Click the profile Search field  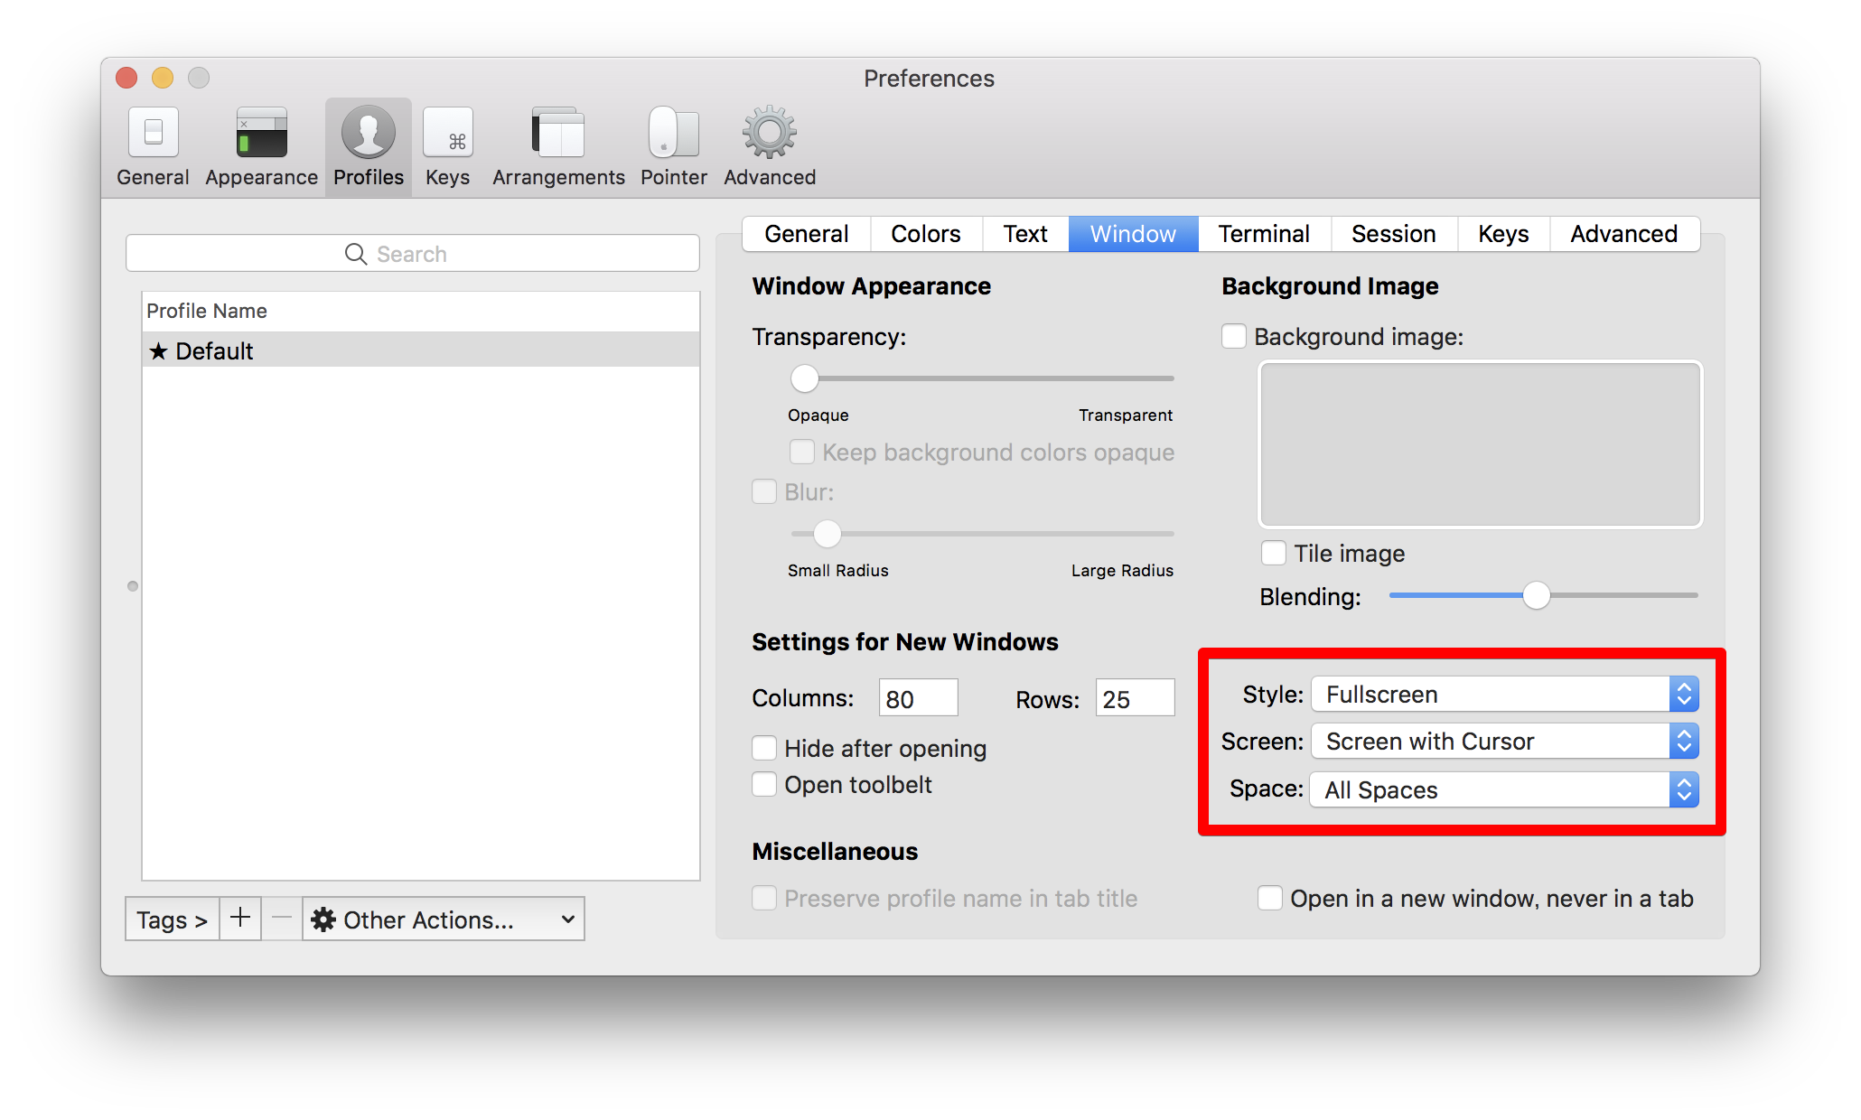tap(413, 254)
